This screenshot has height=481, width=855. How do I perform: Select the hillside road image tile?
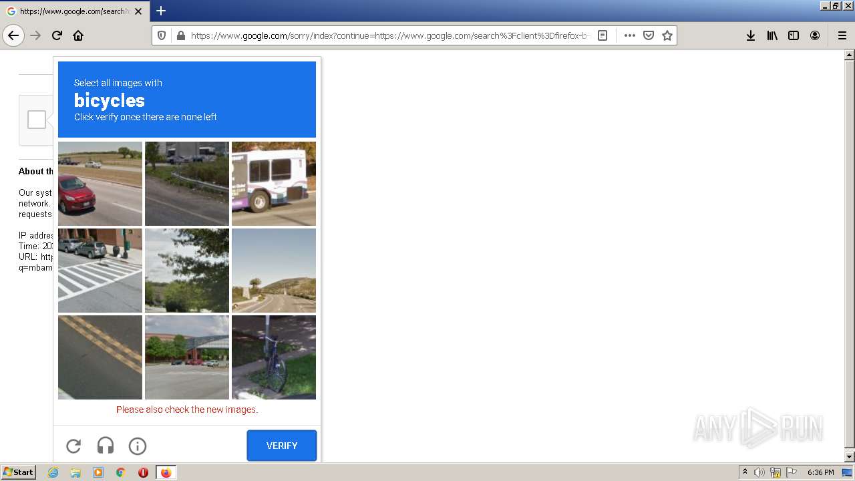(274, 271)
